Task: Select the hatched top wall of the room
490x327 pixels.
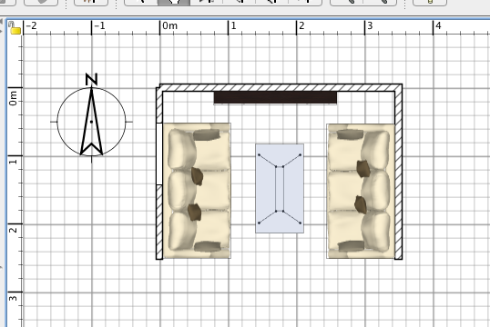Action: 281,87
